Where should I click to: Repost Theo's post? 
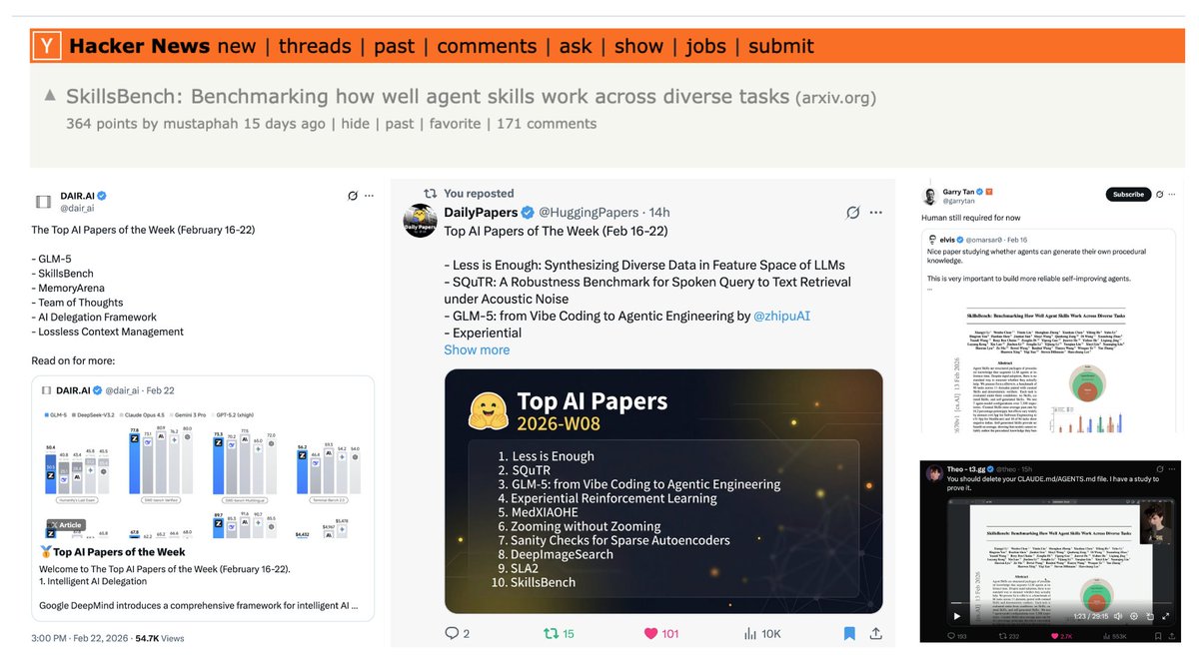pyautogui.click(x=1009, y=636)
